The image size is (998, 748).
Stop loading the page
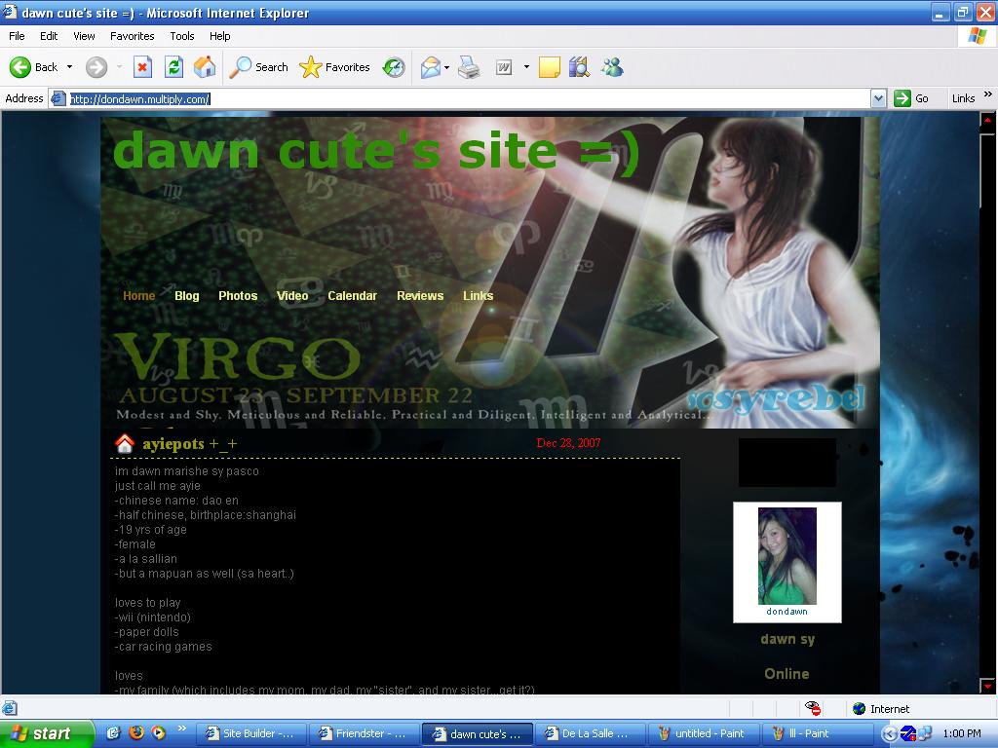142,67
